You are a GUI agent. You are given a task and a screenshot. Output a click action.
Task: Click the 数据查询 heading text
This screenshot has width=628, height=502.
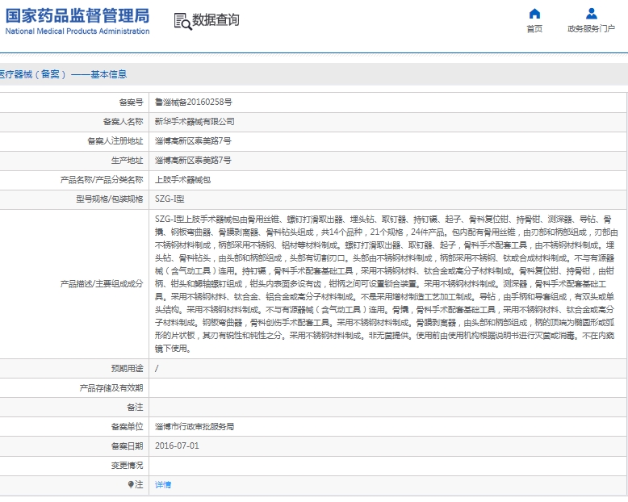tap(216, 19)
